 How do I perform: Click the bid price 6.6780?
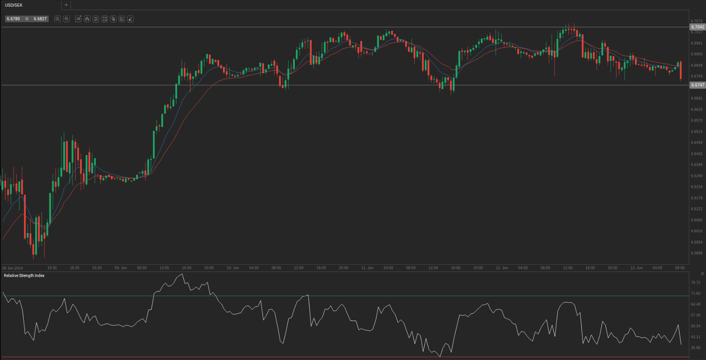(14, 19)
